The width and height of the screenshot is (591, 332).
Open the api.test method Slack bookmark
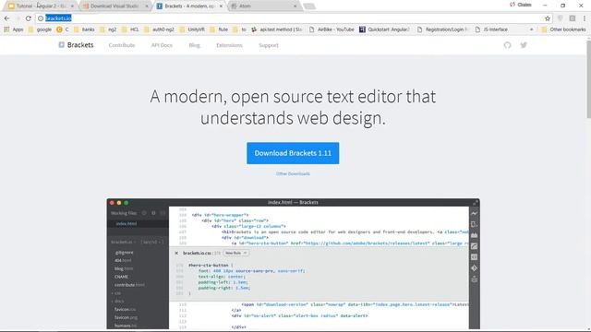tap(277, 30)
